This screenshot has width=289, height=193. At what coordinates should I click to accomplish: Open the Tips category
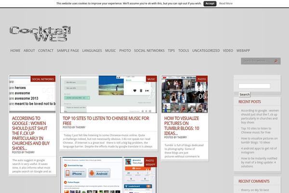coord(171,51)
